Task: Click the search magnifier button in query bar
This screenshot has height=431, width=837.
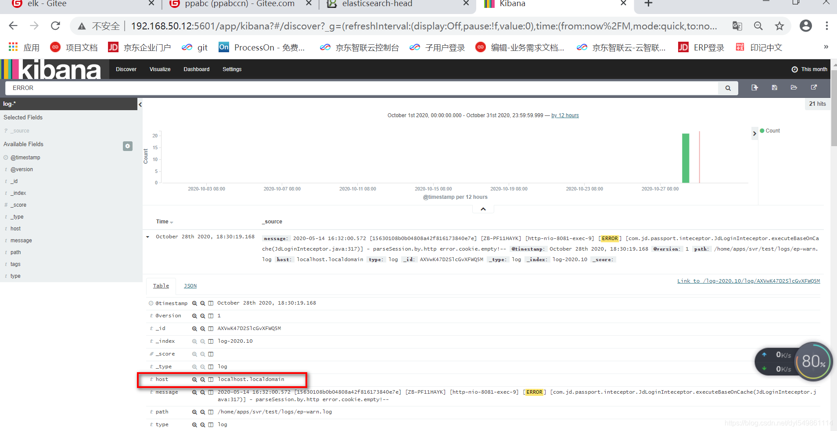Action: 728,88
